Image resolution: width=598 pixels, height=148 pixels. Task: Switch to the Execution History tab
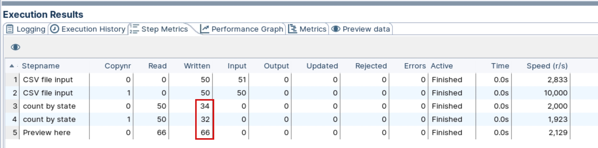[x=93, y=29]
